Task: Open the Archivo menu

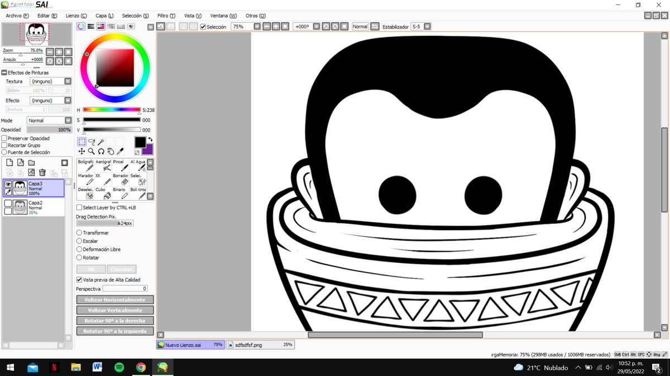Action: pos(17,16)
